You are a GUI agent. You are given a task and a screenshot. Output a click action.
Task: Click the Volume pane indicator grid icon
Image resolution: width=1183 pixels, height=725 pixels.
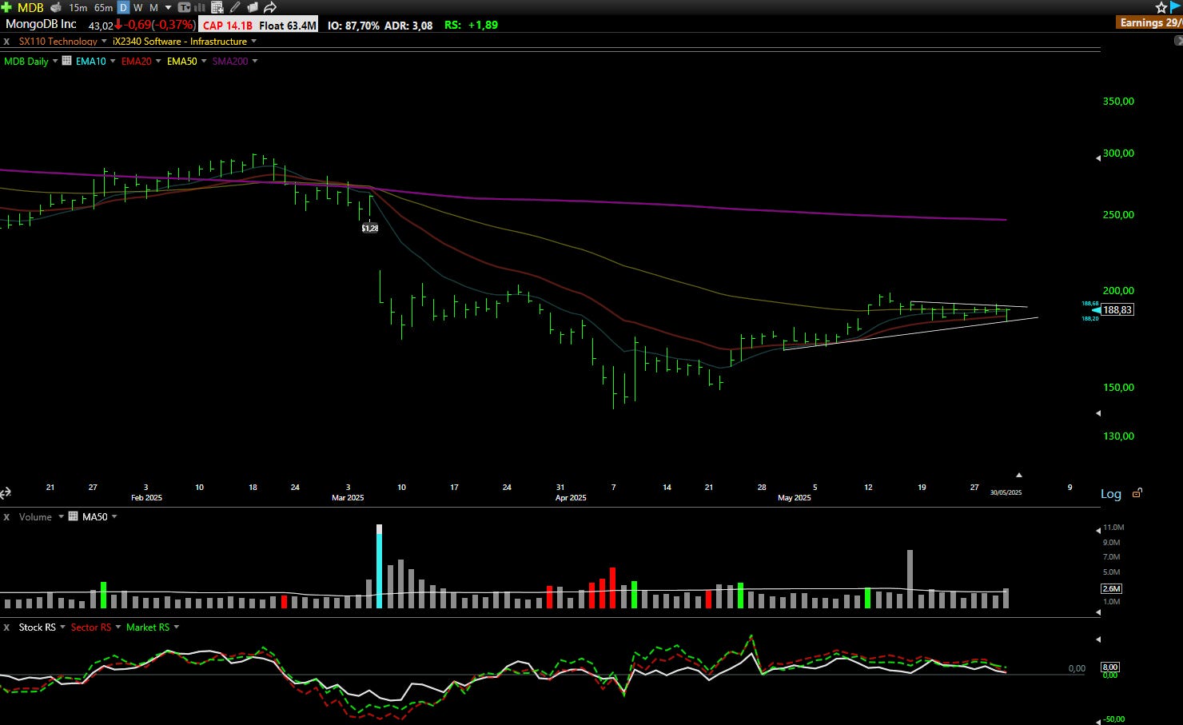73,516
